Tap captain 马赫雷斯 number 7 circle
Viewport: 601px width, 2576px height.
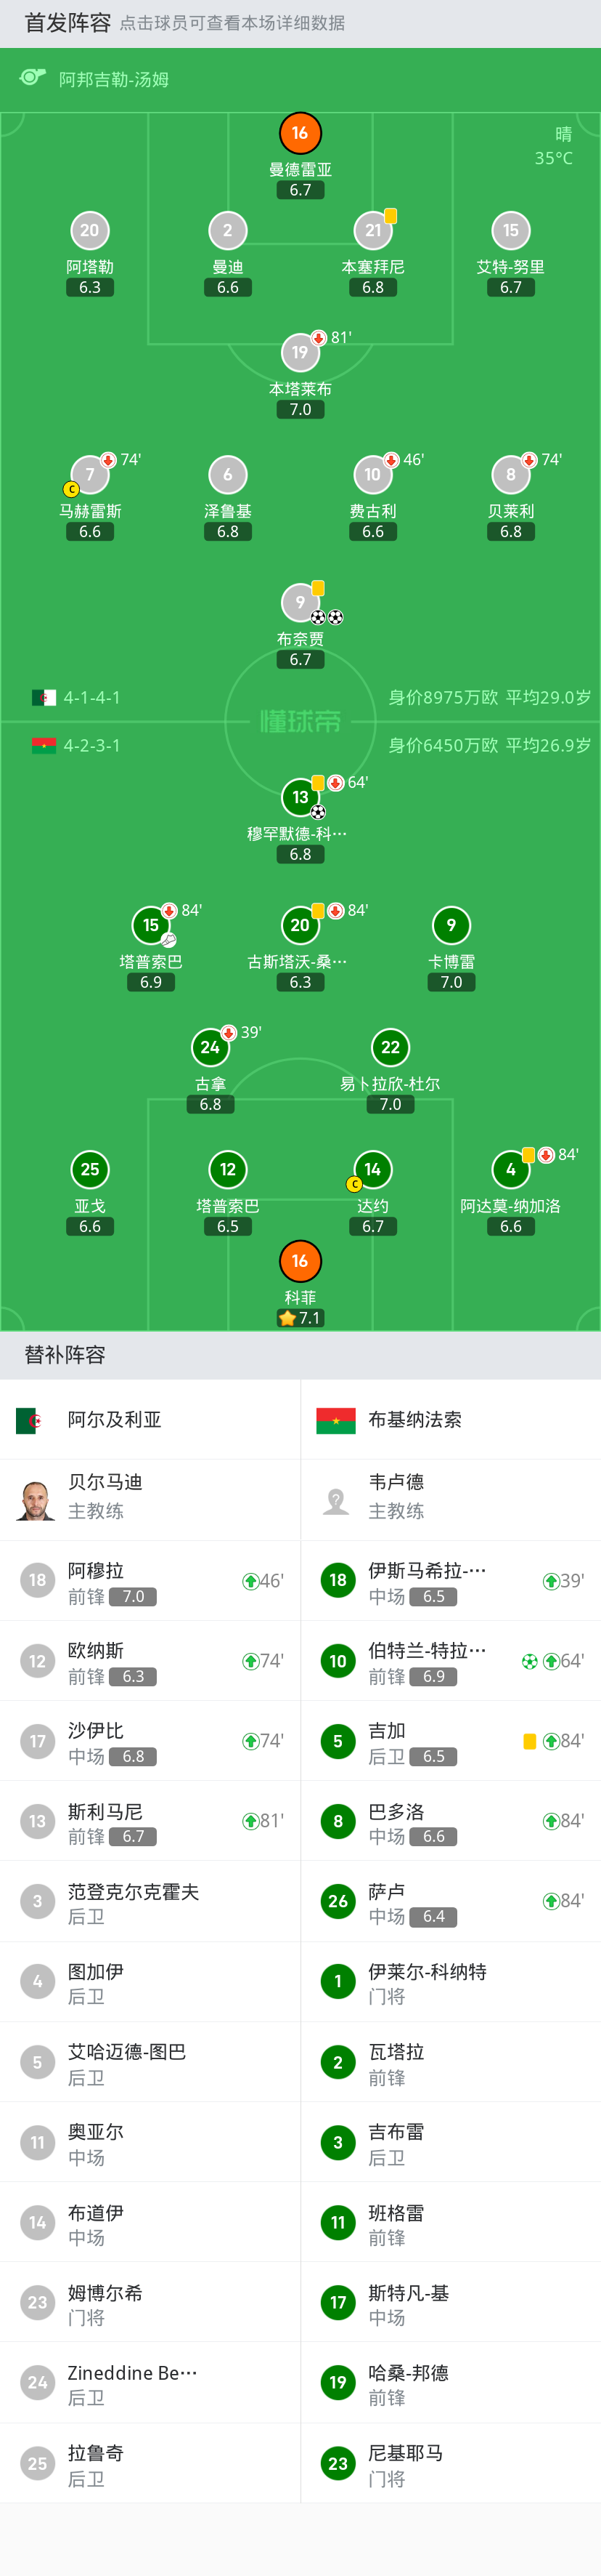(90, 475)
